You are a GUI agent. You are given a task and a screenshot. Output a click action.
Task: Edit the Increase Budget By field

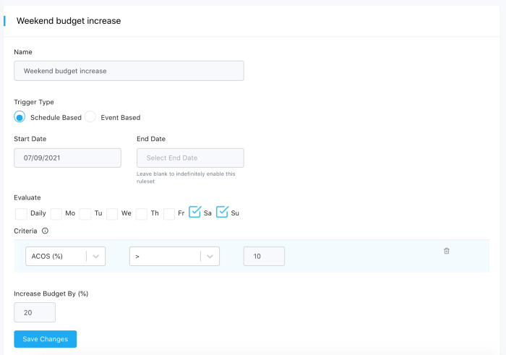(35, 312)
